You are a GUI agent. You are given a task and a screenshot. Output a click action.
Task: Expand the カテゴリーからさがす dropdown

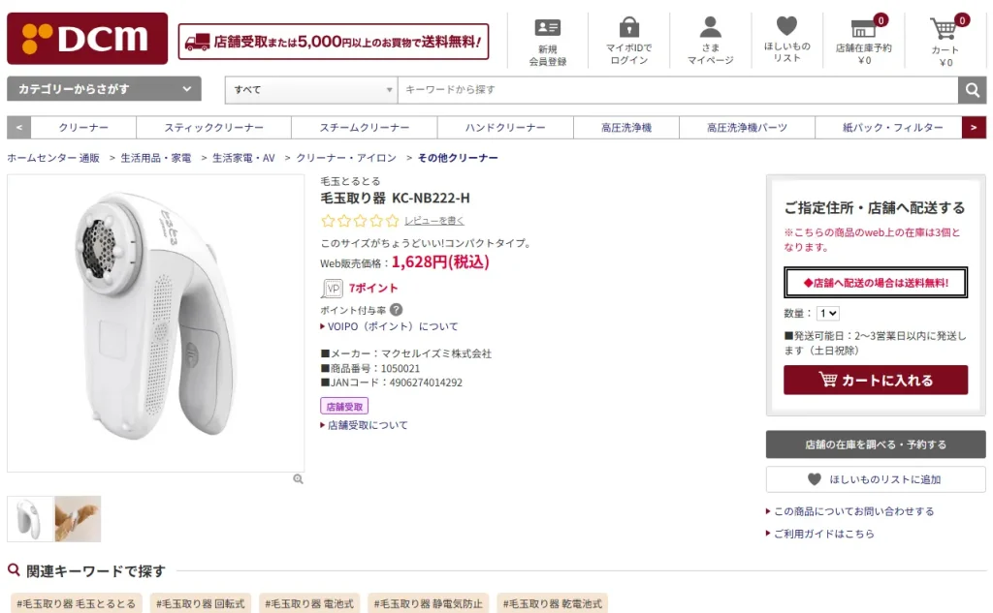click(x=104, y=88)
